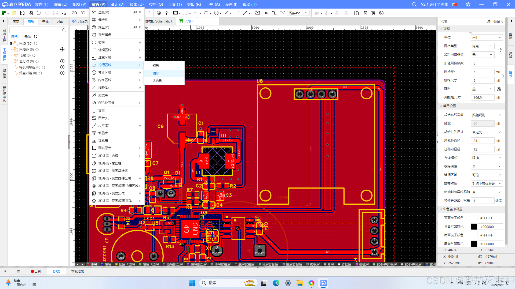Screen dimensions: 515x289
Task: Click the save file toolbar icon
Action: tap(22, 13)
